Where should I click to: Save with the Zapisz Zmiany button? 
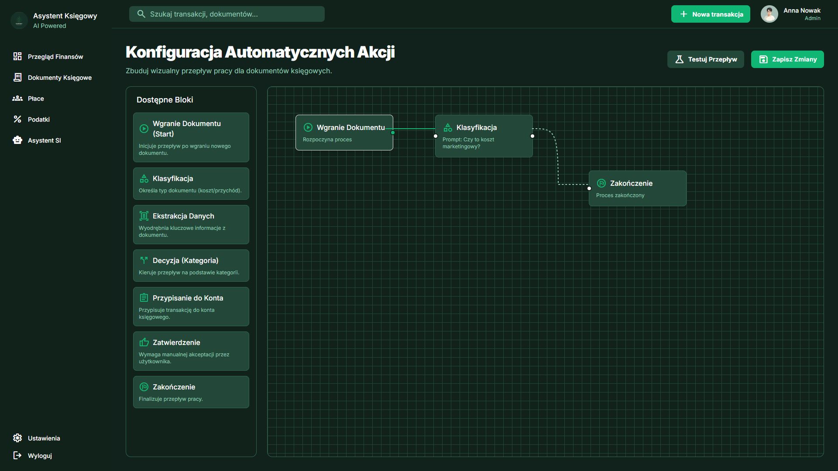tap(787, 59)
